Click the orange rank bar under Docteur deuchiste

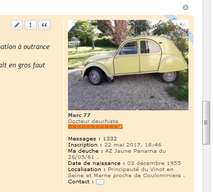[95, 127]
